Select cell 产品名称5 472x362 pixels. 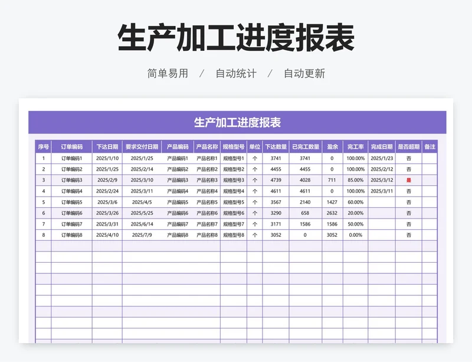point(207,202)
